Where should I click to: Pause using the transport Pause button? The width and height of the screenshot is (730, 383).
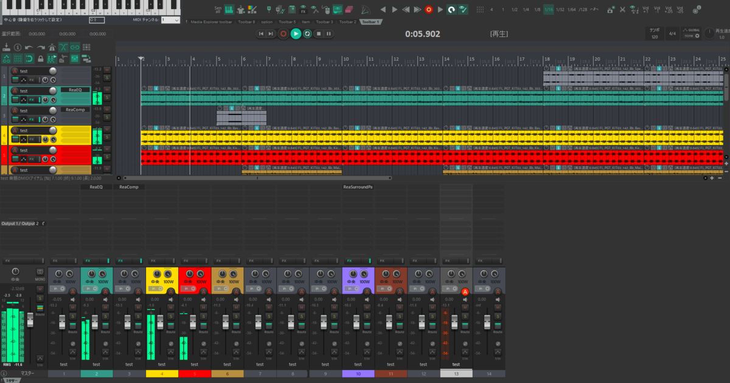pyautogui.click(x=328, y=33)
